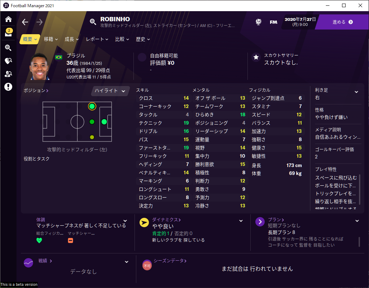Viewport: 369px width, 288px height.
Task: Click the 新しいクラブを 探している text
Action: point(178,240)
